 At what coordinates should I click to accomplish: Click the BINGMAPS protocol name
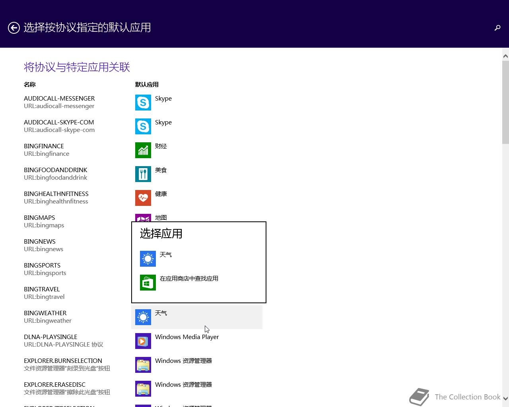(39, 218)
